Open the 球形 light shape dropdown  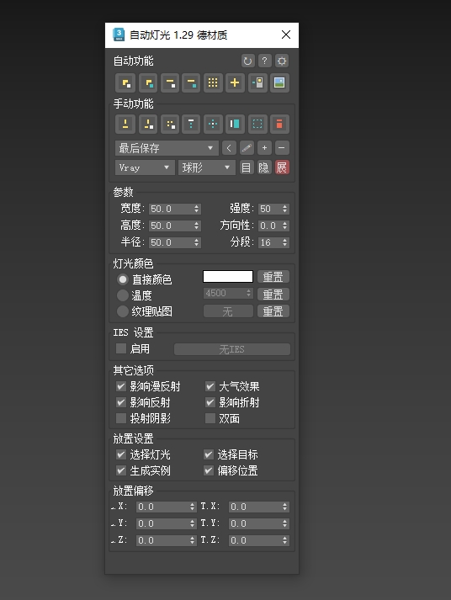[x=206, y=167]
